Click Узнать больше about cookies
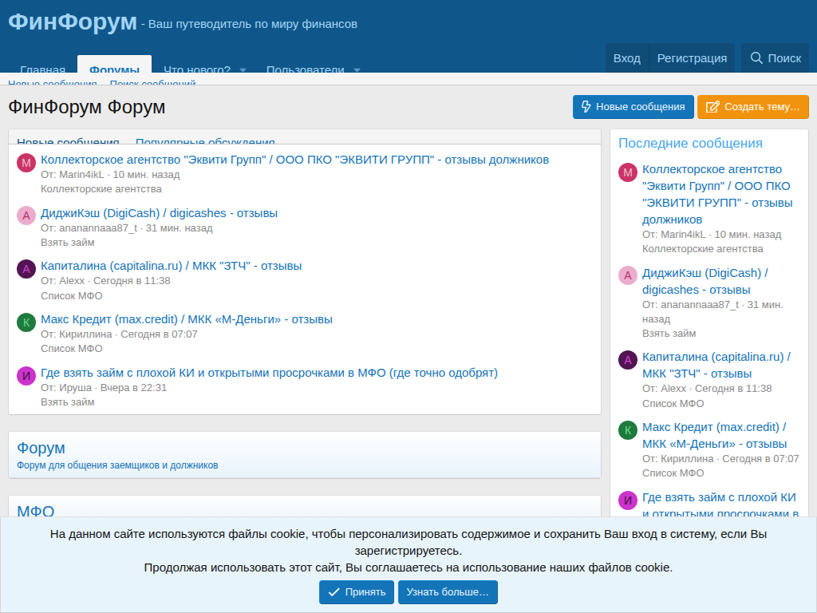The image size is (817, 613). pos(448,592)
